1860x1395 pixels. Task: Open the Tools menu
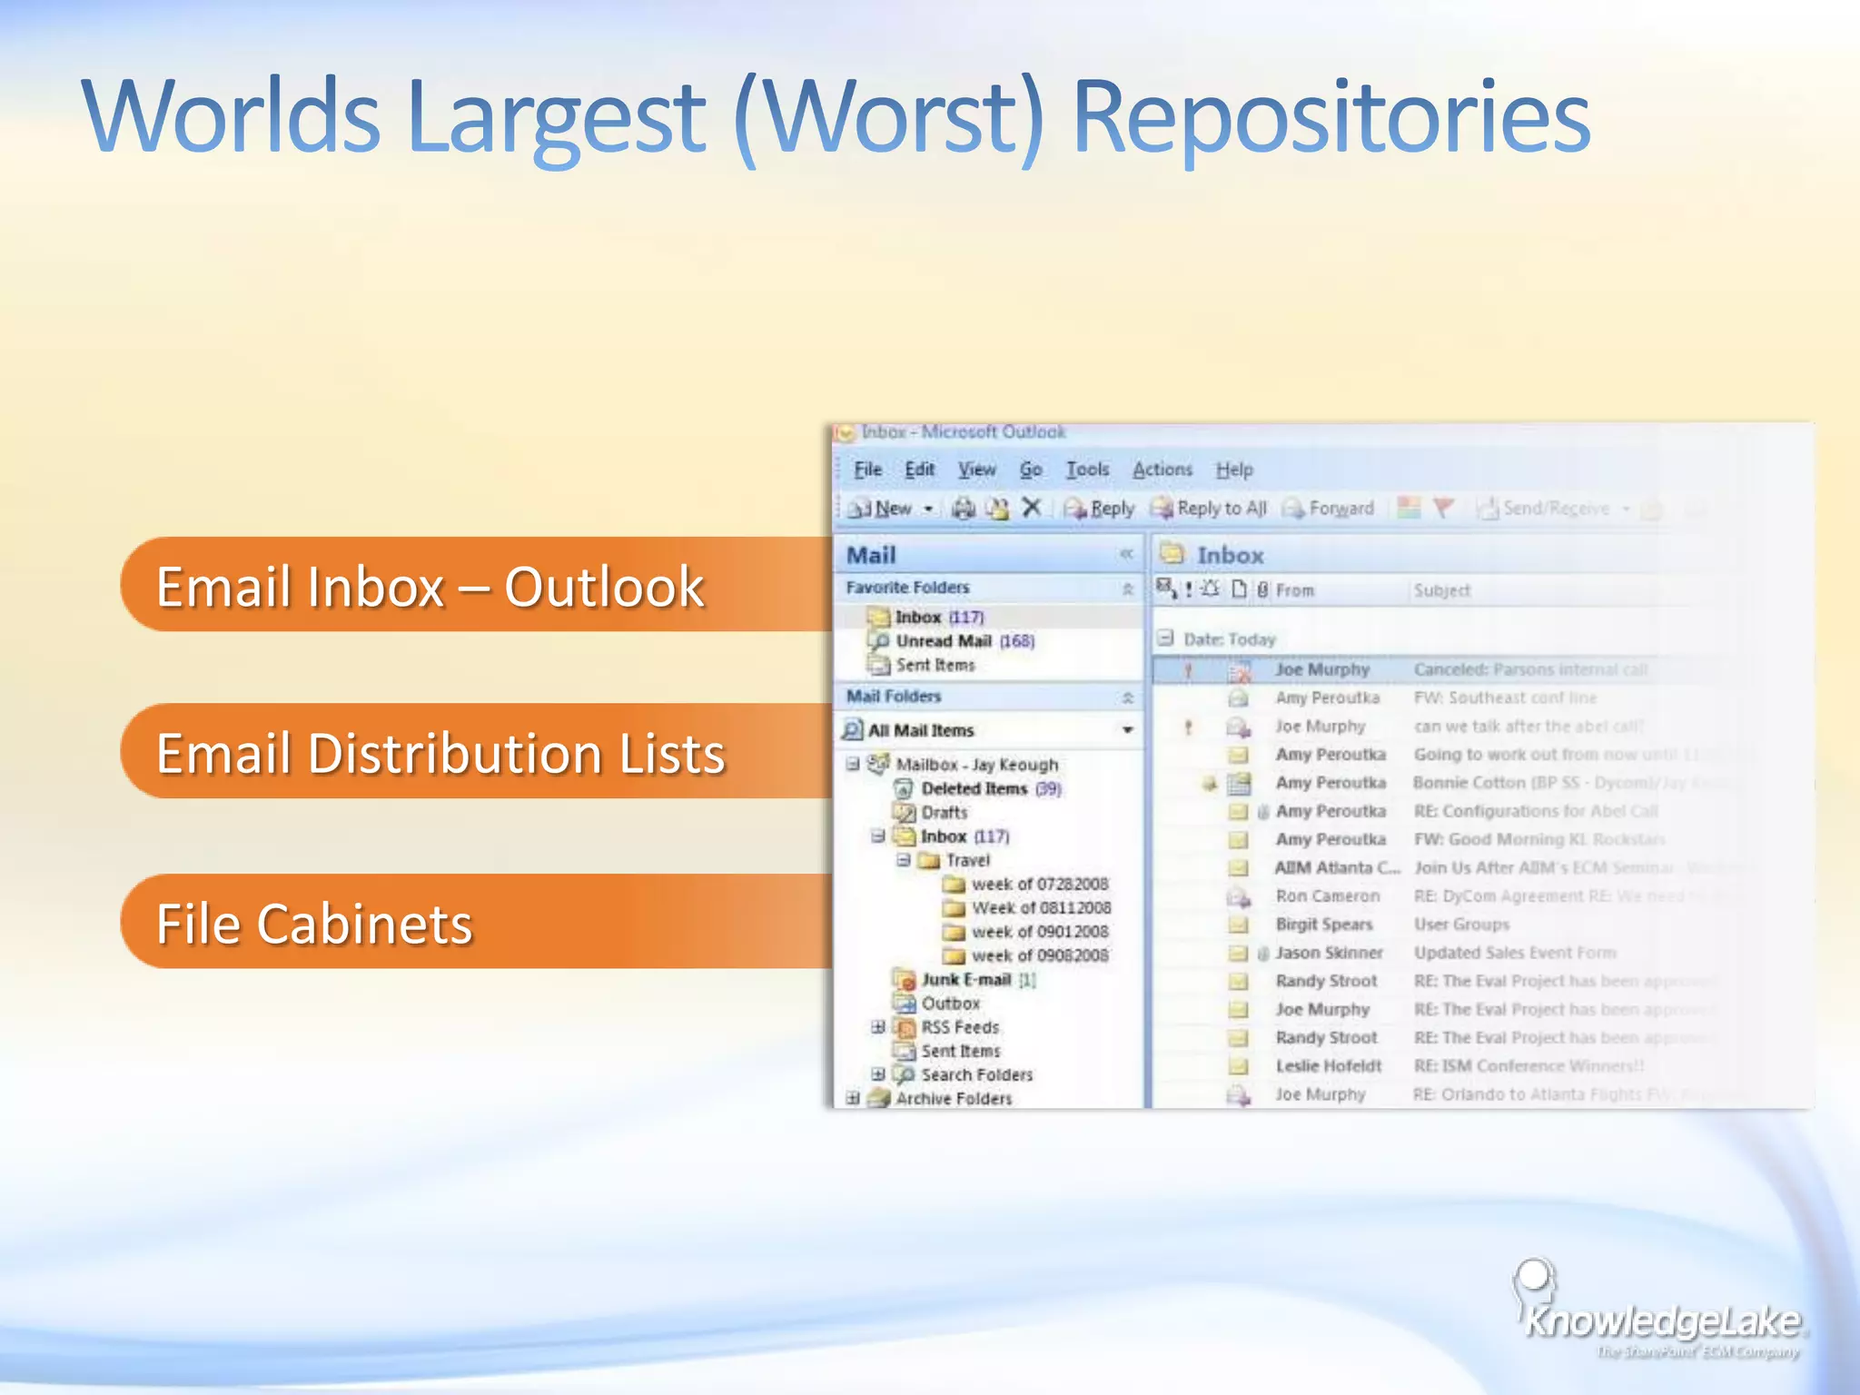[x=1087, y=470]
